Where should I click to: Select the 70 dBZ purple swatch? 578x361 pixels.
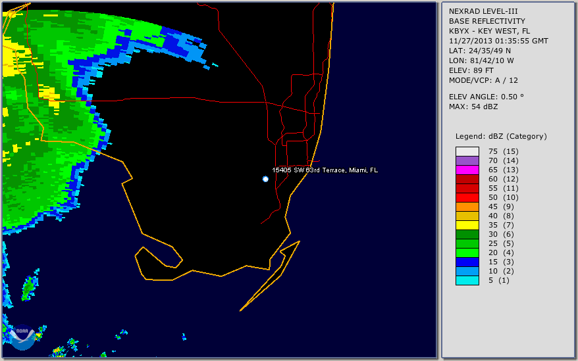[467, 160]
